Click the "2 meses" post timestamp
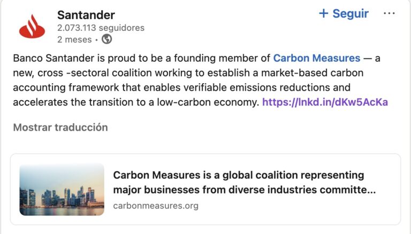411x234 pixels. 74,39
